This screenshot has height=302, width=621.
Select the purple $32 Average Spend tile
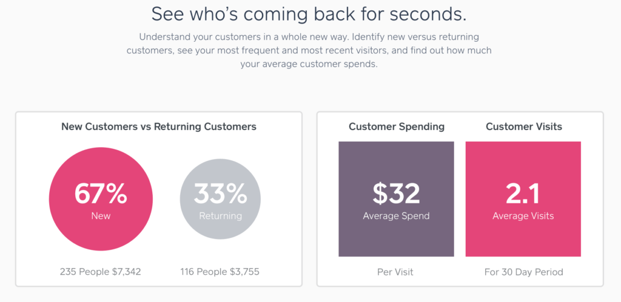(x=396, y=199)
